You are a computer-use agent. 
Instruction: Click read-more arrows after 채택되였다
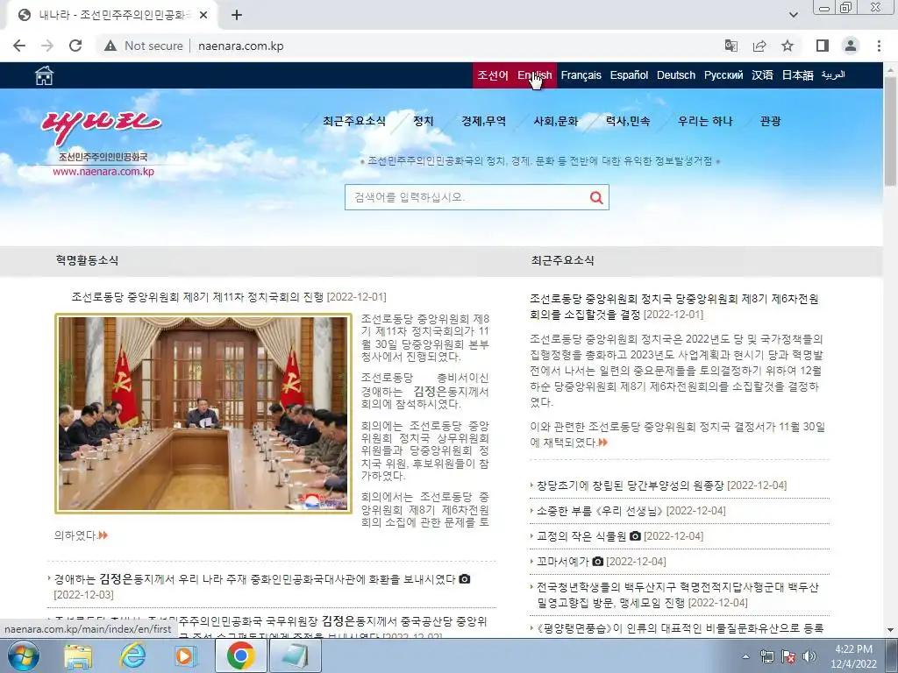(x=602, y=443)
